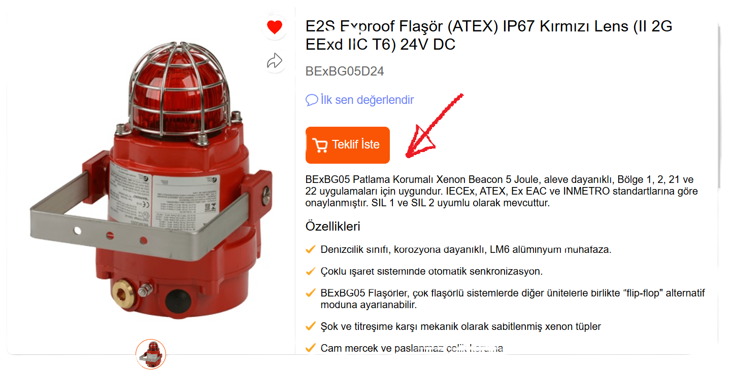Viewport: 733px width, 373px height.
Task: Click the checkmark beside Cam mercek feature
Action: 310,348
